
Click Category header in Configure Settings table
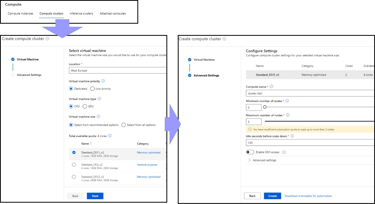[x=307, y=66]
